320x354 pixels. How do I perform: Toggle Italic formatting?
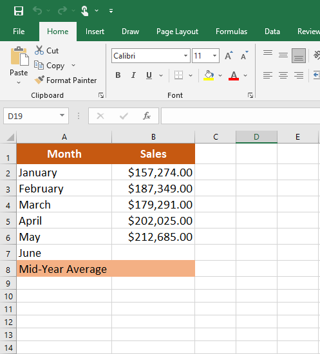(133, 75)
